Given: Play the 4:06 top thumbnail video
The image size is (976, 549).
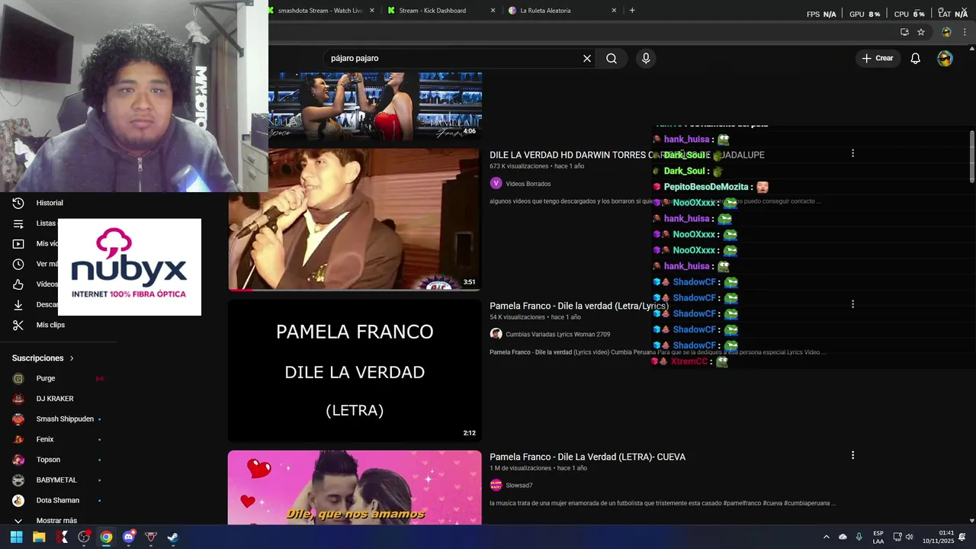Looking at the screenshot, I should click(375, 106).
